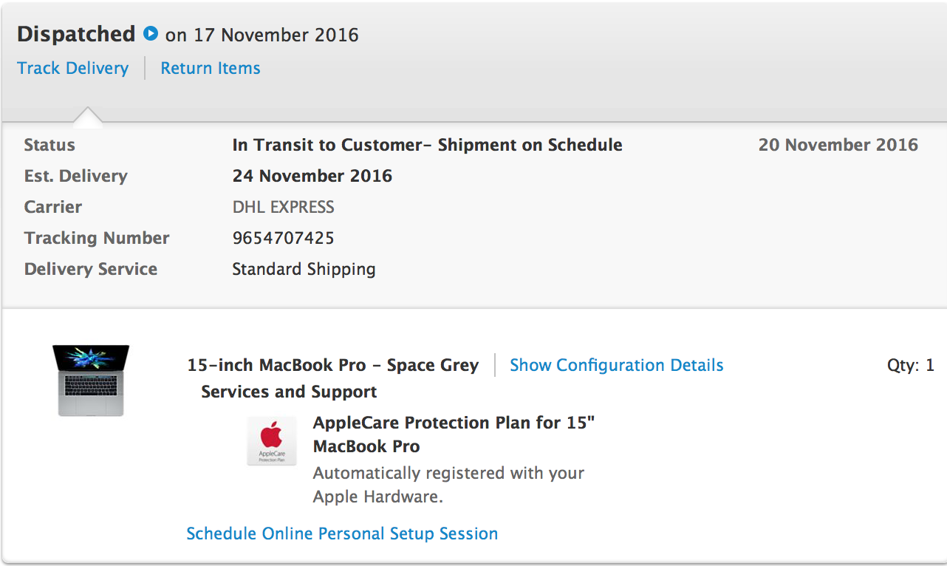Click the DHL EXPRESS carrier name
The width and height of the screenshot is (947, 566).
tap(283, 207)
